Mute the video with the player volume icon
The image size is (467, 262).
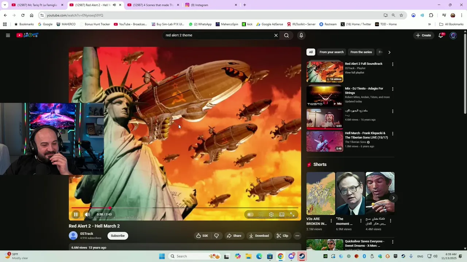(87, 214)
